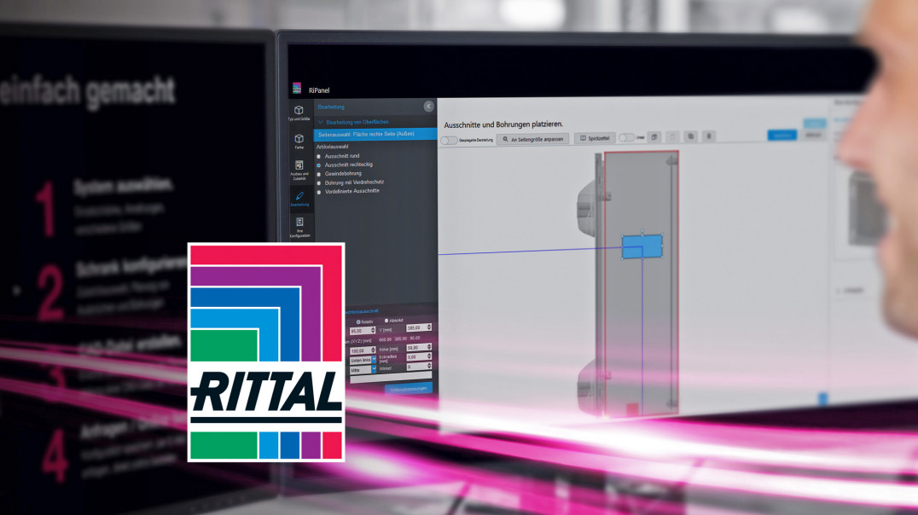Click the wide empty text field above blue button
Screen dimensions: 918x515
(391, 376)
